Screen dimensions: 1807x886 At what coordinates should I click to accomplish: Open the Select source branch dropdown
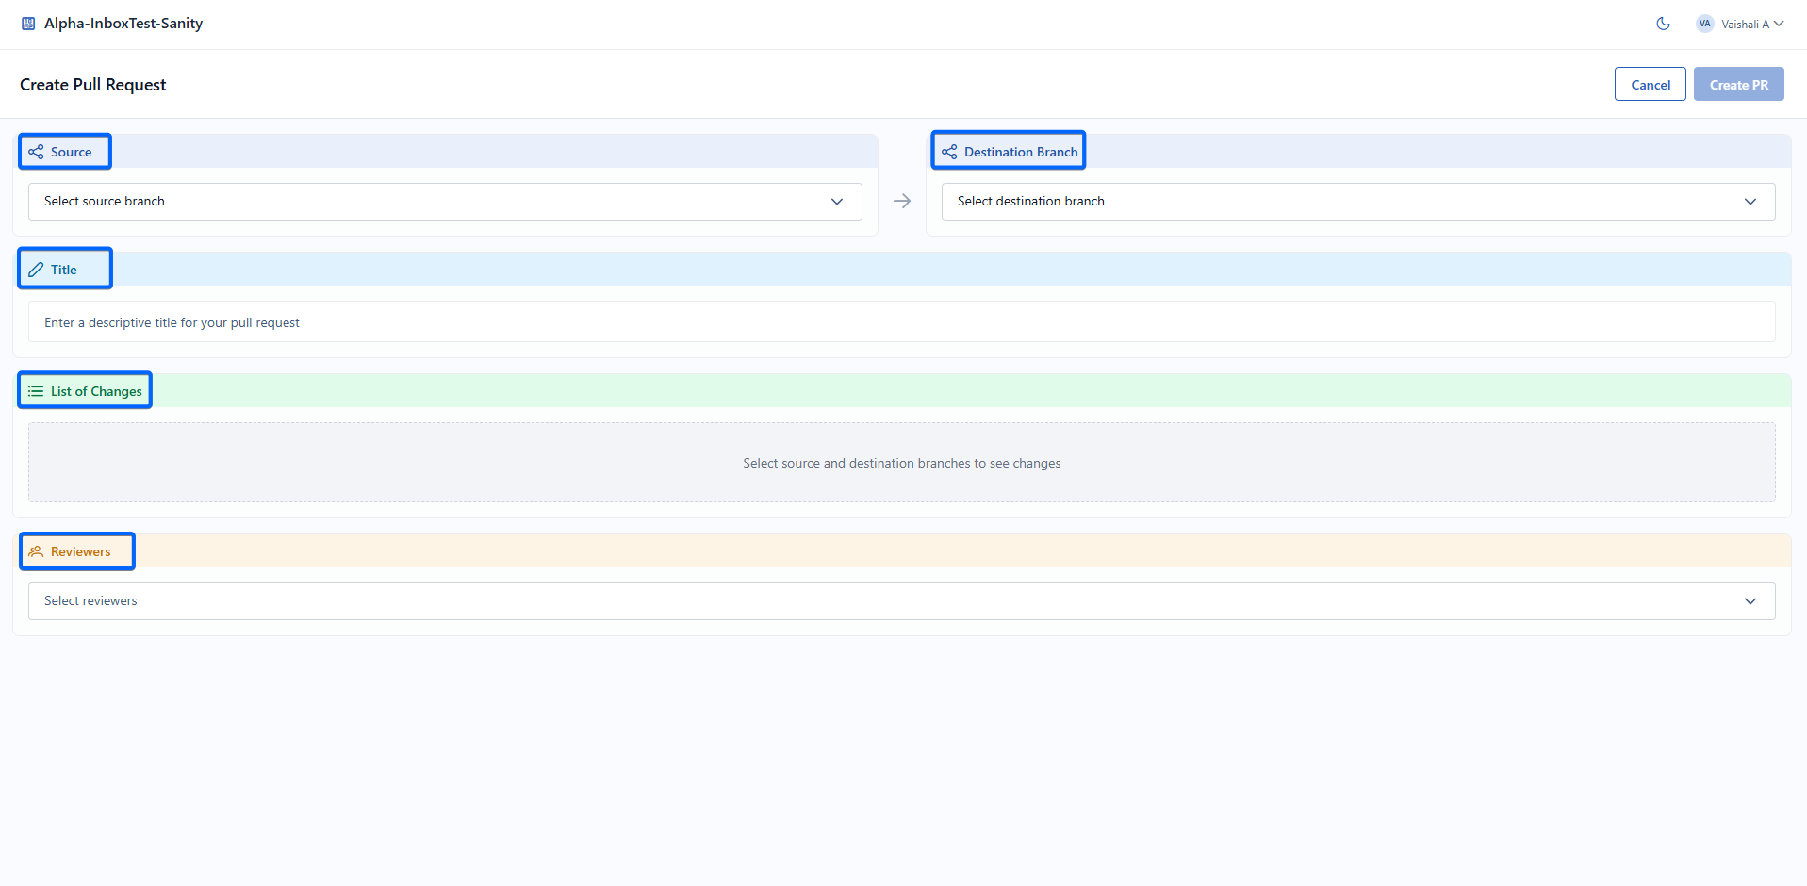point(445,202)
